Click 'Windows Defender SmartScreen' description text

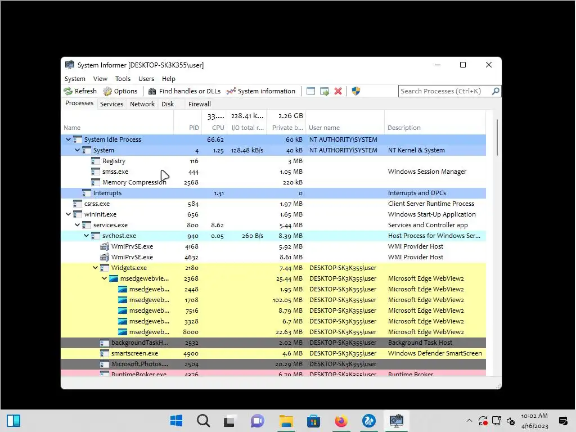[435, 353]
